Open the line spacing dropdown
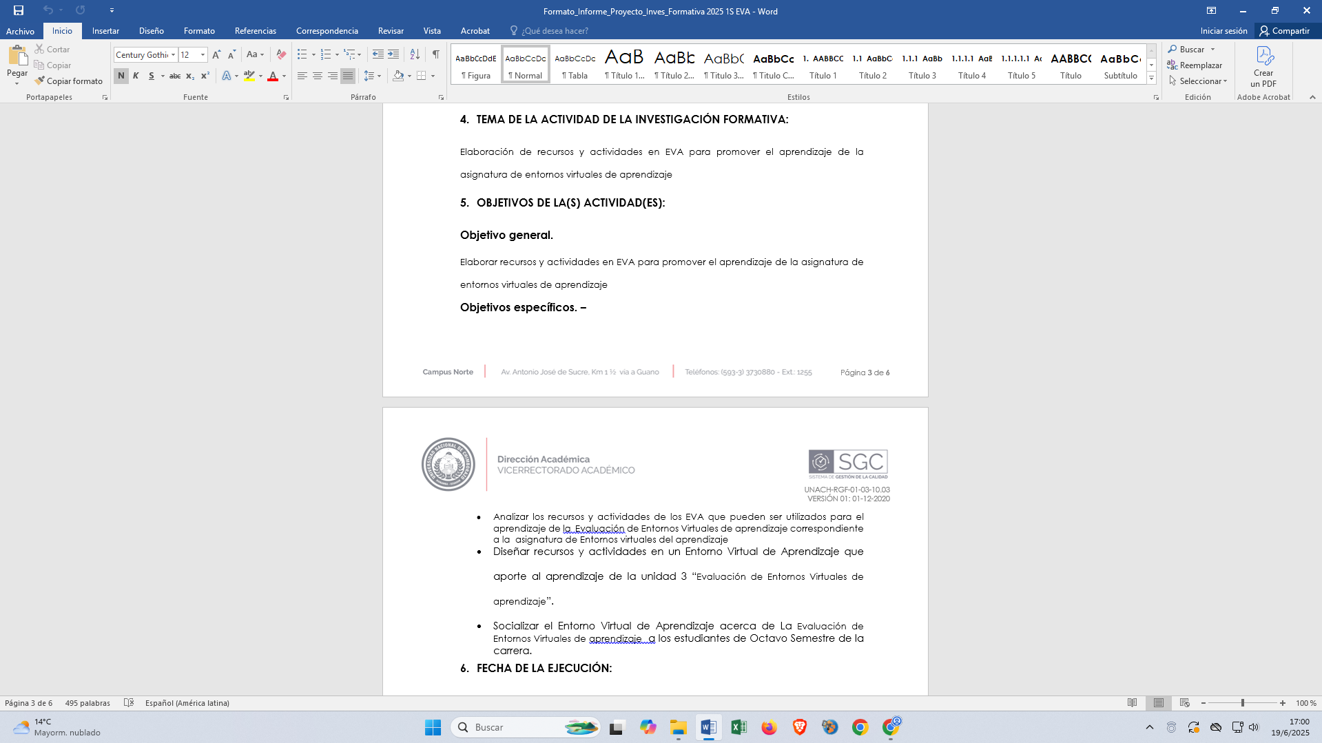Viewport: 1322px width, 743px height. coord(372,76)
